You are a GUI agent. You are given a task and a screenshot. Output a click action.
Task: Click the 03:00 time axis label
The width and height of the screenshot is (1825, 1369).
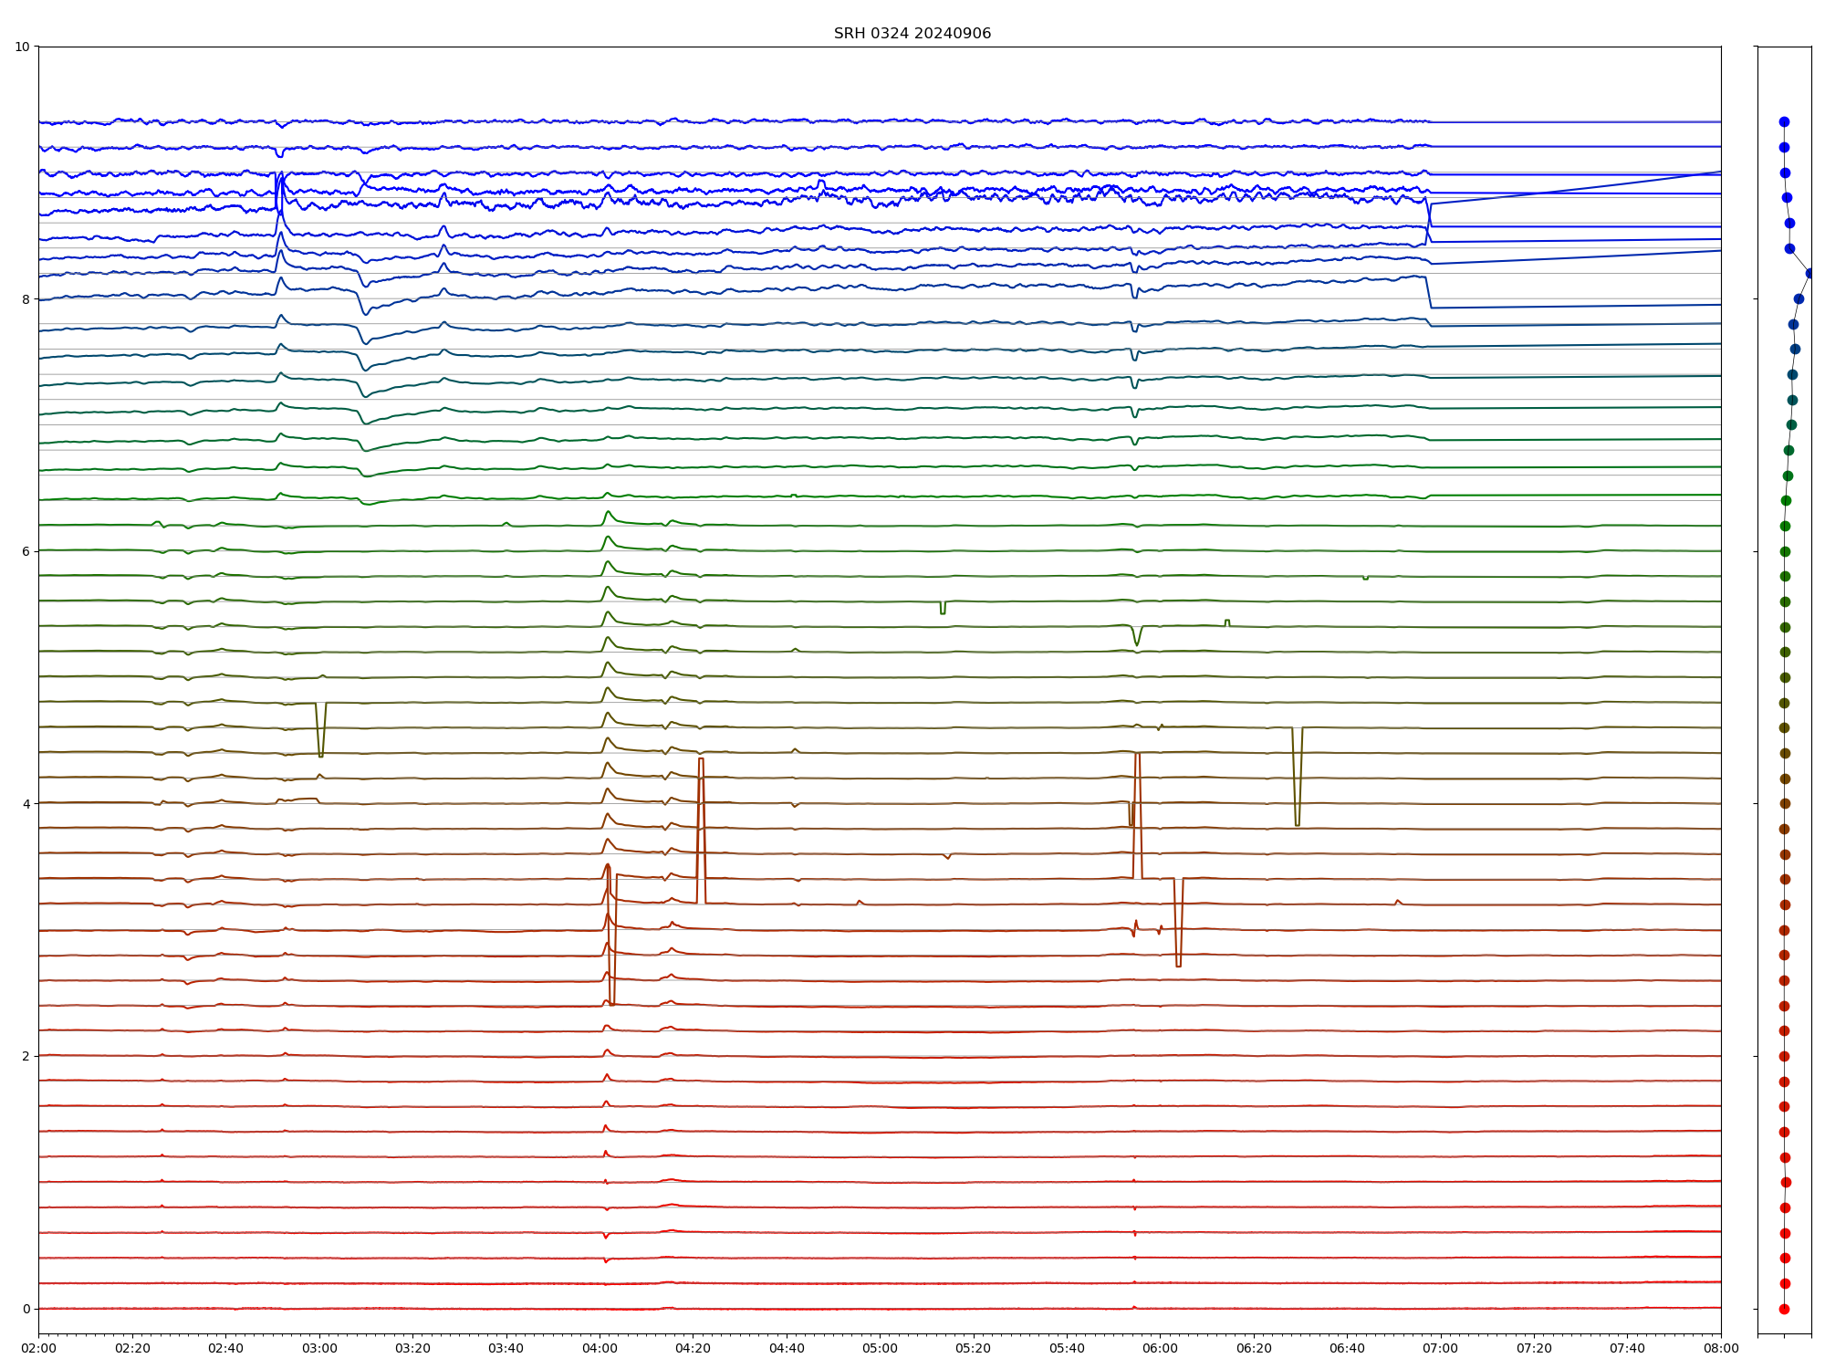[x=319, y=1348]
